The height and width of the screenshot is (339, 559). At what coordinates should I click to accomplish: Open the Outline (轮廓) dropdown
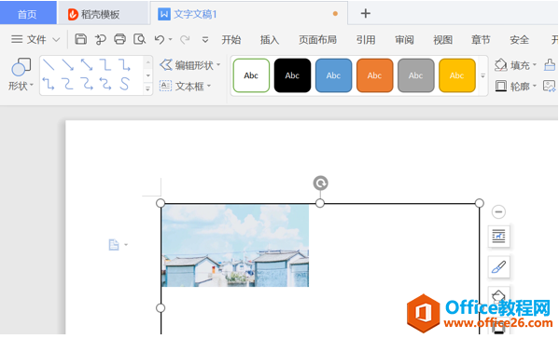515,86
